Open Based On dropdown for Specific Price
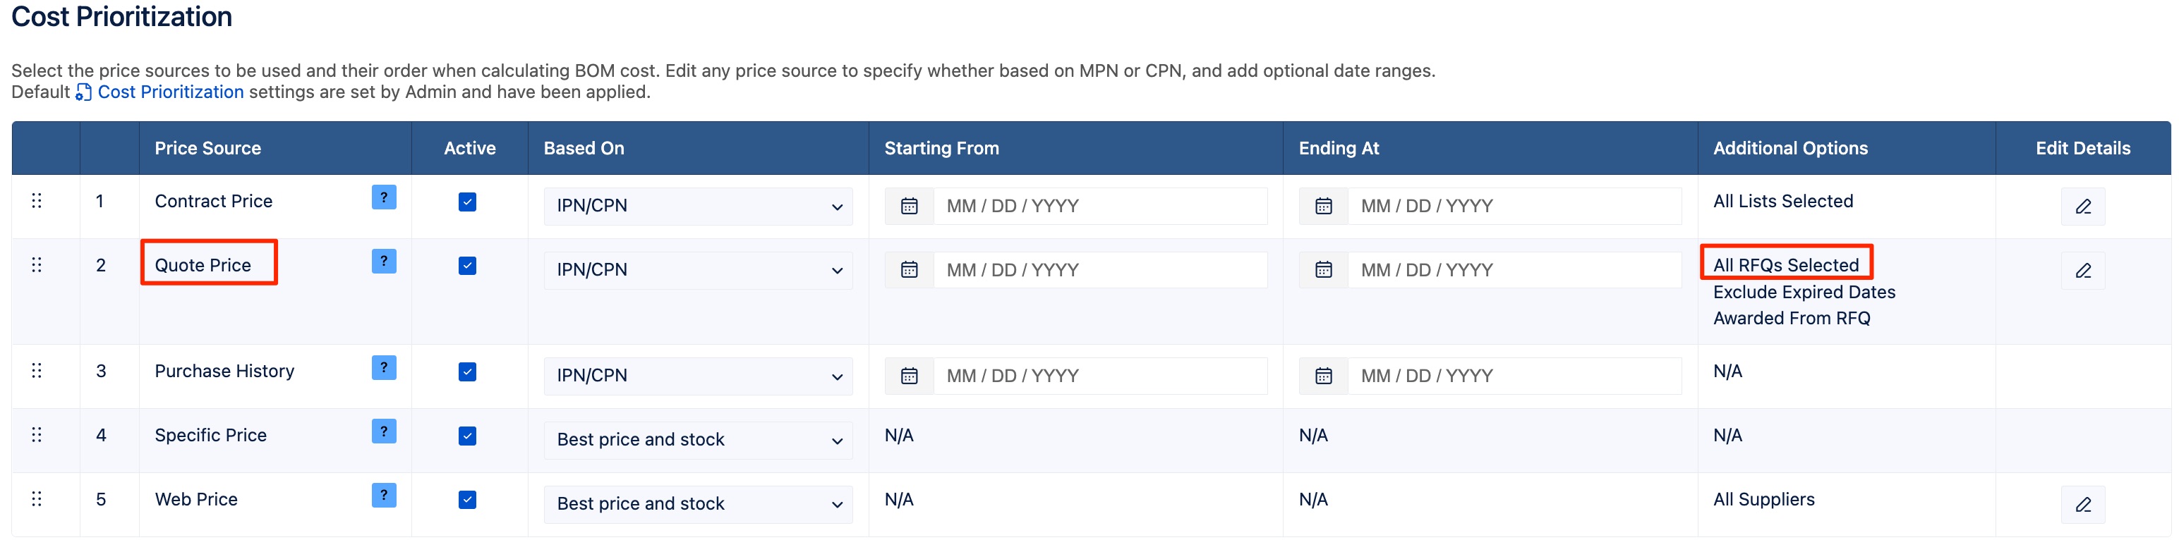This screenshot has height=540, width=2179. (x=699, y=441)
